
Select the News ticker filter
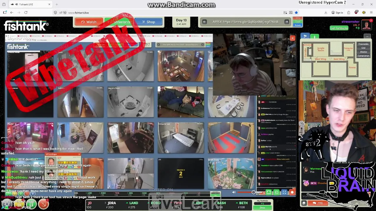pyautogui.click(x=298, y=25)
